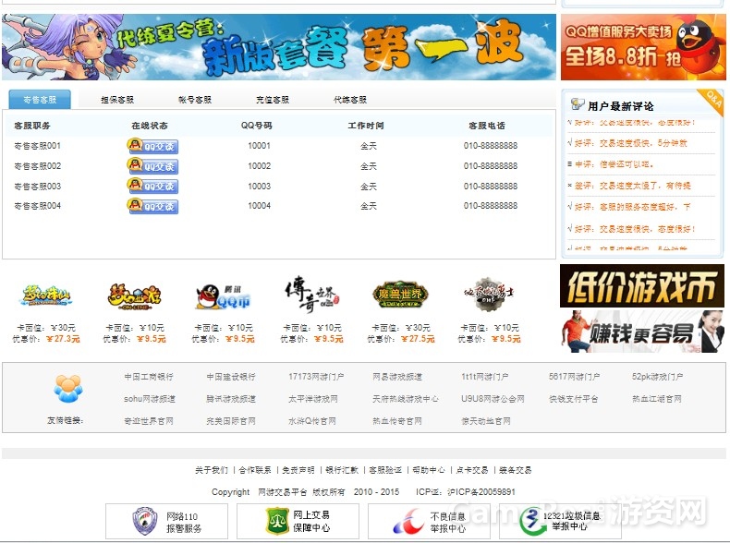Click the 网上交易保障中心 green scales icon

[277, 521]
